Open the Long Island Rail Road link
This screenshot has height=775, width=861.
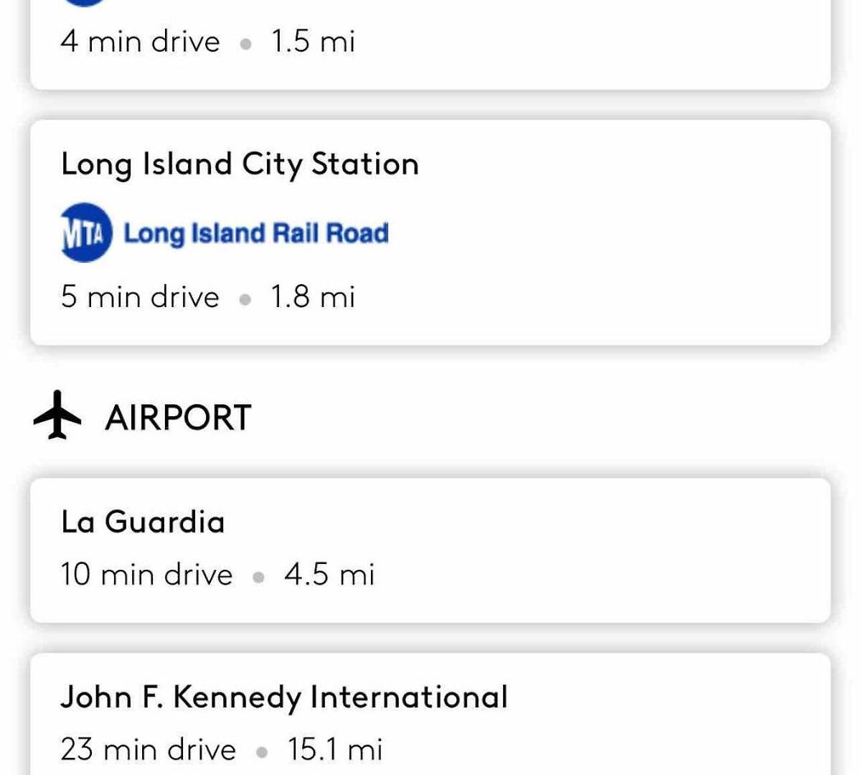pyautogui.click(x=256, y=233)
